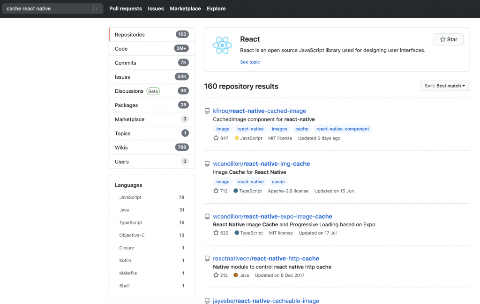Image resolution: width=480 pixels, height=304 pixels.
Task: Open kfiroo/react-native-cached-image repository
Action: point(259,111)
